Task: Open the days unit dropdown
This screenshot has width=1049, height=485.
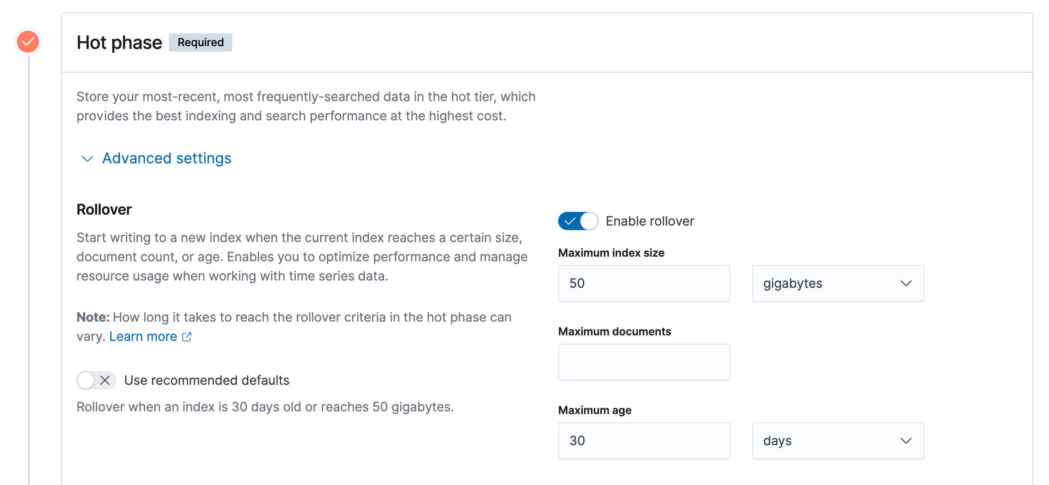Action: click(x=837, y=441)
